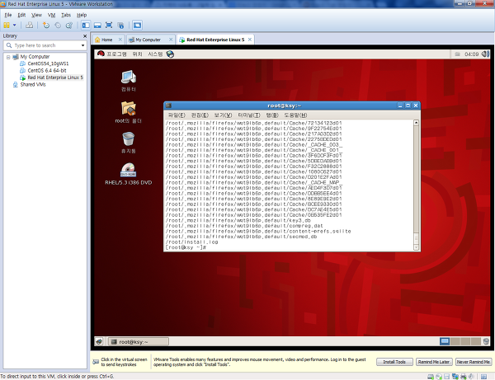Open the File menu in VMware
Screen dimensions: 495x380
8,15
